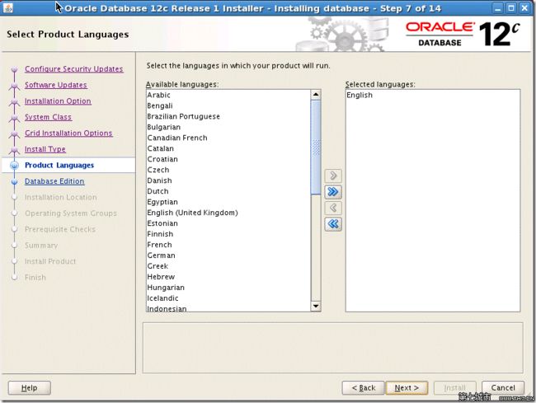
Task: Select Canadian French in the list
Action: click(x=228, y=138)
